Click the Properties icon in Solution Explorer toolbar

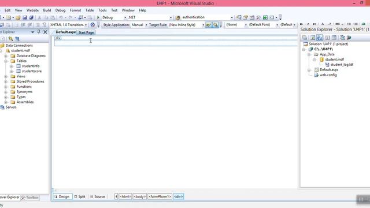(x=305, y=38)
